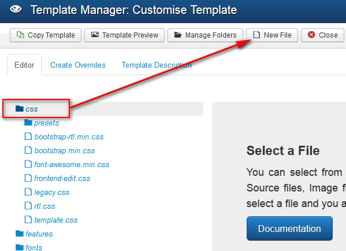
Task: Open font-awesome.min.css file
Action: (x=72, y=165)
